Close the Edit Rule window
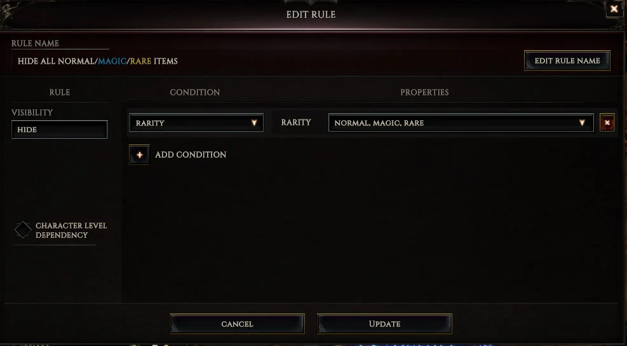This screenshot has height=346, width=627. pyautogui.click(x=614, y=8)
